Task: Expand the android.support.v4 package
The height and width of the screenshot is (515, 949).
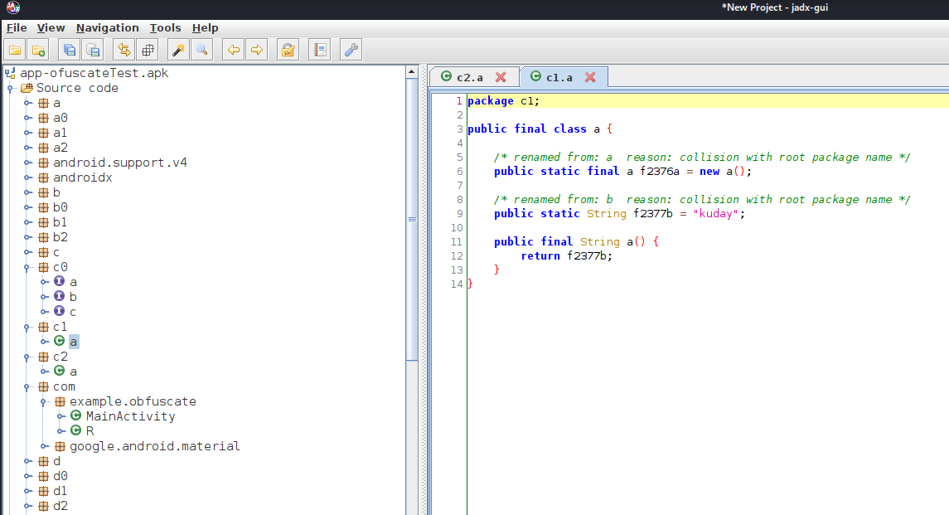Action: tap(27, 163)
